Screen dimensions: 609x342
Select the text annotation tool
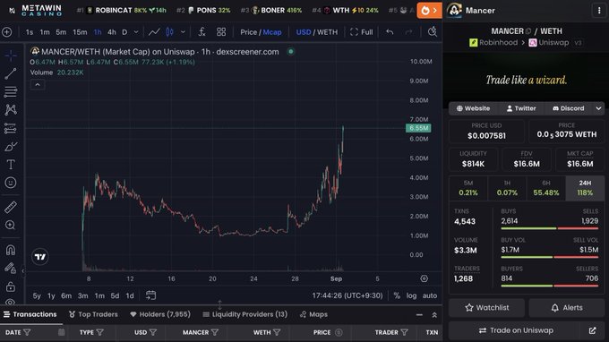pyautogui.click(x=11, y=165)
